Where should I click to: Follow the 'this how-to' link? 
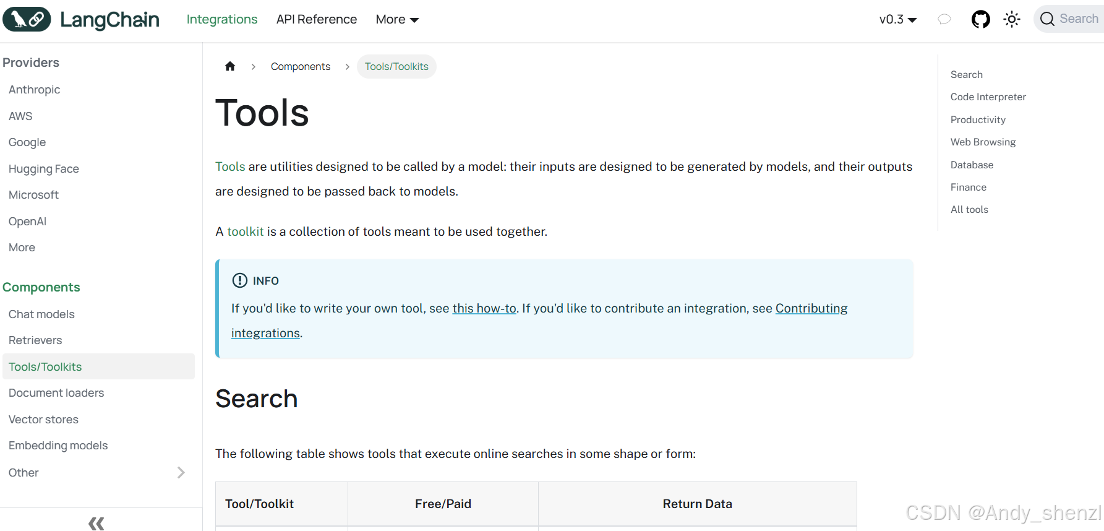(484, 308)
